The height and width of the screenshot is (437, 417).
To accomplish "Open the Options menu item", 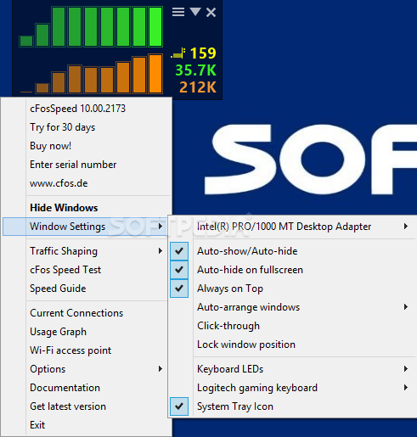I will [x=48, y=369].
